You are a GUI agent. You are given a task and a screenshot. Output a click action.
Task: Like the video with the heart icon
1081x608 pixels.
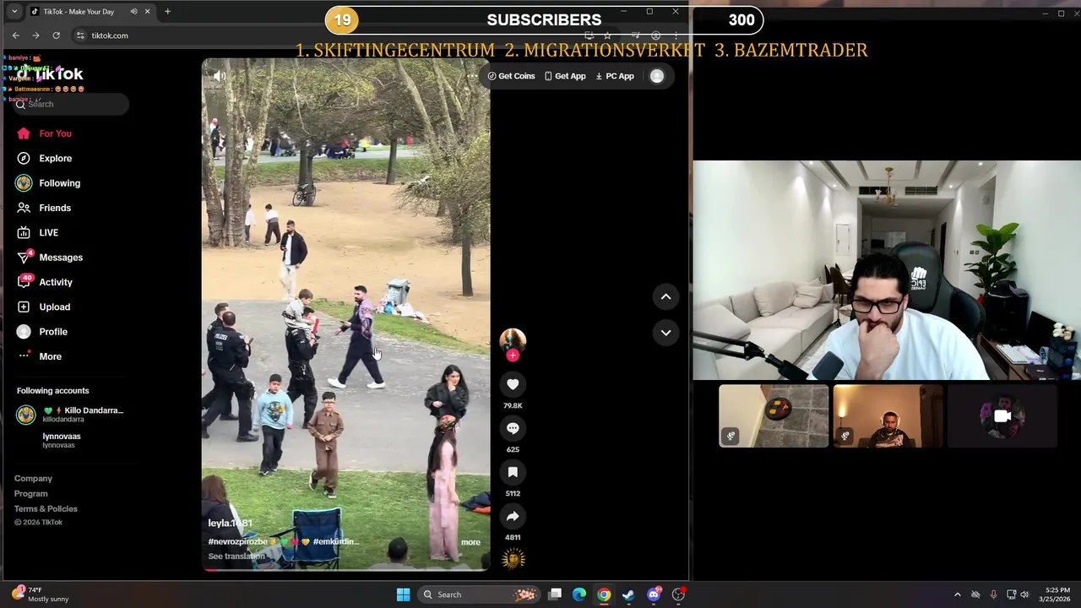[x=513, y=384]
